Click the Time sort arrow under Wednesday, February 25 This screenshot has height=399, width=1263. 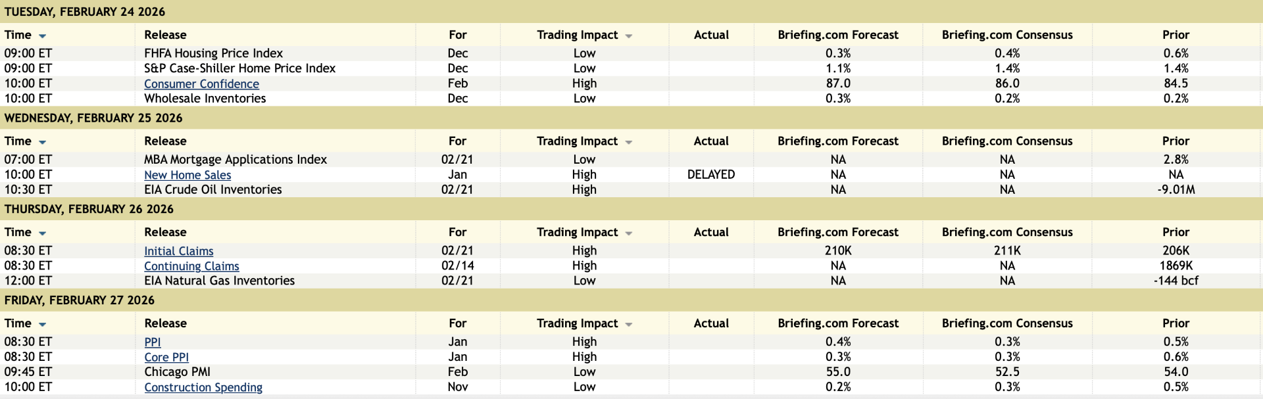coord(43,142)
